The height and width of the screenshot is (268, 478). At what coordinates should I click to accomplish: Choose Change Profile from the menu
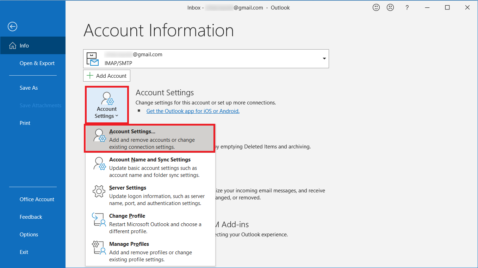pyautogui.click(x=150, y=223)
